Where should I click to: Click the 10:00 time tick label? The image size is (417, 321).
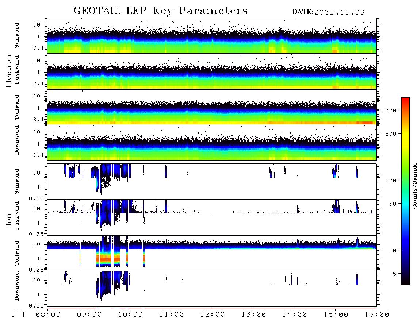pyautogui.click(x=130, y=315)
